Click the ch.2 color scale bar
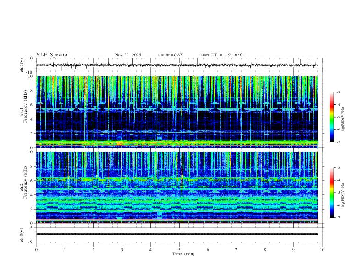 pyautogui.click(x=332, y=193)
